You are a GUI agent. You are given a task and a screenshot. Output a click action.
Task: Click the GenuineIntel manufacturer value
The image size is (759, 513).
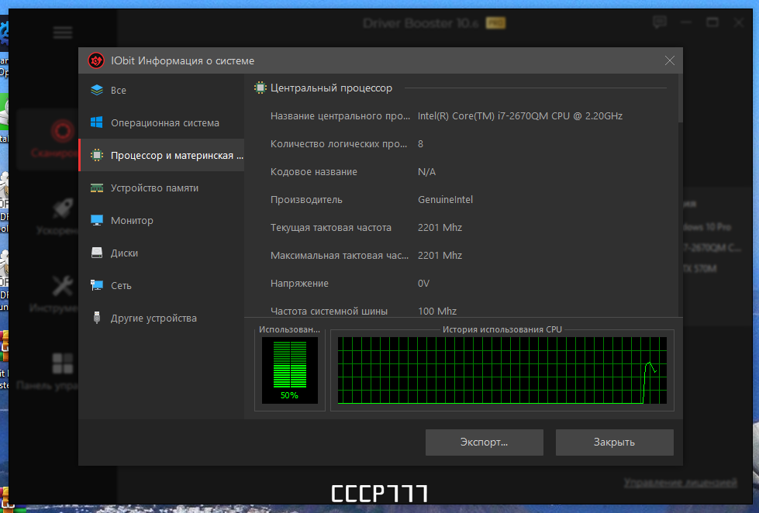point(445,199)
